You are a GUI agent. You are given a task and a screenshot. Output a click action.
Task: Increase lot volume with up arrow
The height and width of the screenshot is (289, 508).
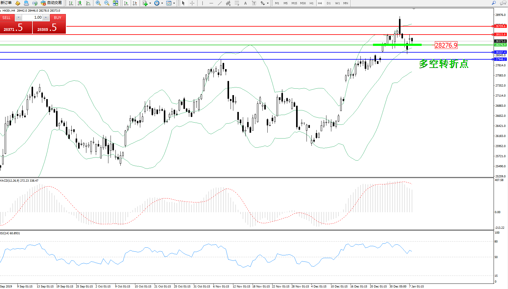(x=46, y=17)
